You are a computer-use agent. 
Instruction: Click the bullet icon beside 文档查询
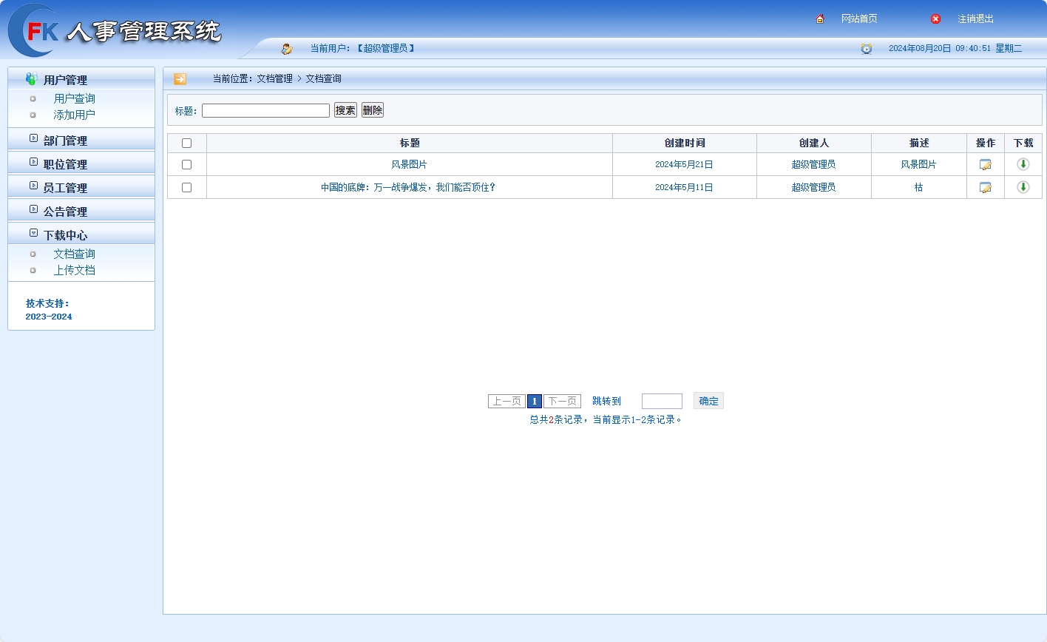coord(33,254)
